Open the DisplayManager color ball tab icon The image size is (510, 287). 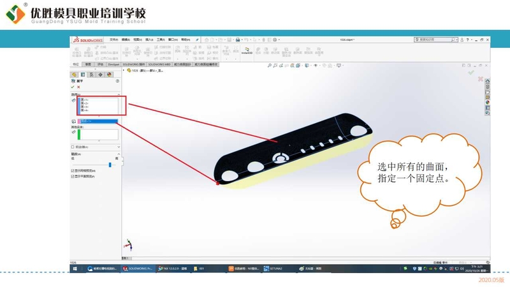pos(108,75)
